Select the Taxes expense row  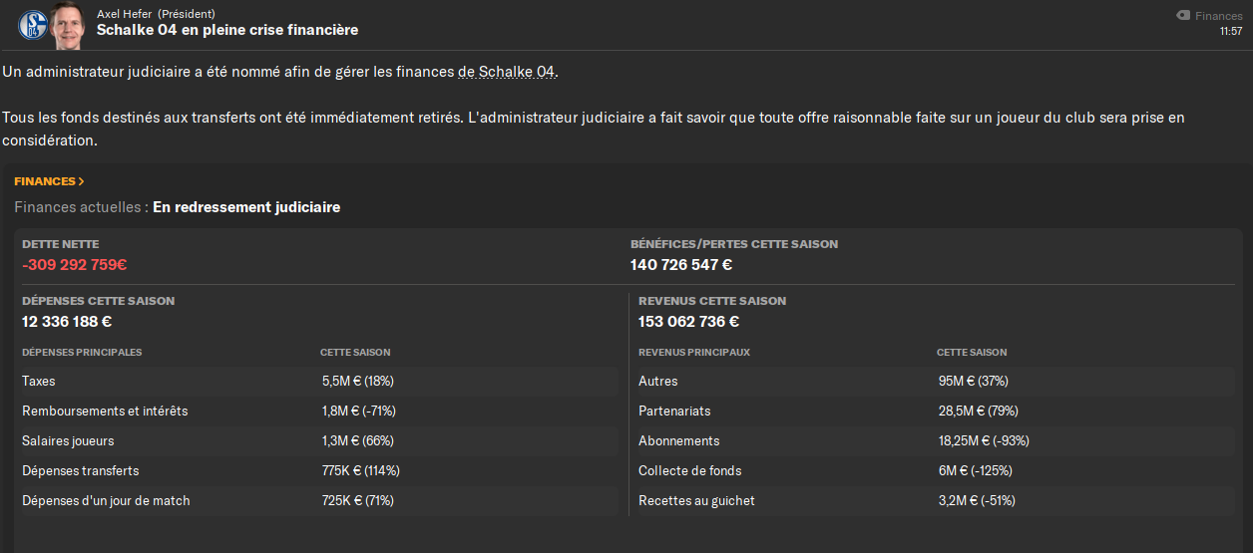pos(318,381)
